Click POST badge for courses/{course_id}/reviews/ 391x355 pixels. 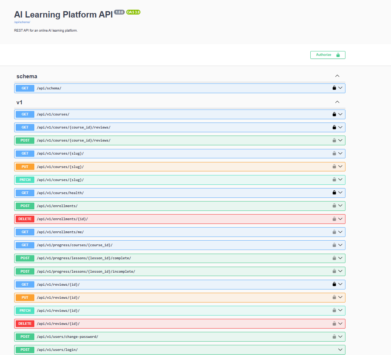pos(25,140)
